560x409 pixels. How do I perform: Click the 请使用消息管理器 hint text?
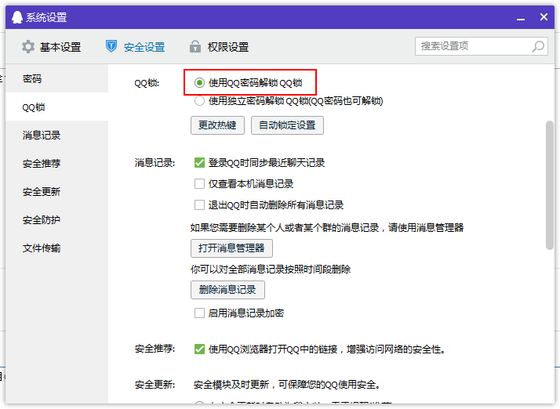pyautogui.click(x=426, y=227)
